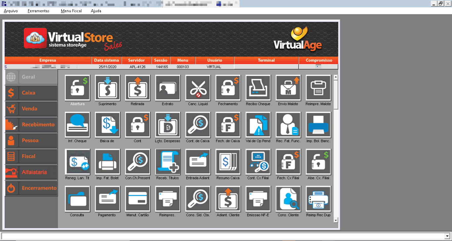Viewport: 452px width, 241px height.
Task: Expand the bottom command combo box arrow
Action: point(447,236)
